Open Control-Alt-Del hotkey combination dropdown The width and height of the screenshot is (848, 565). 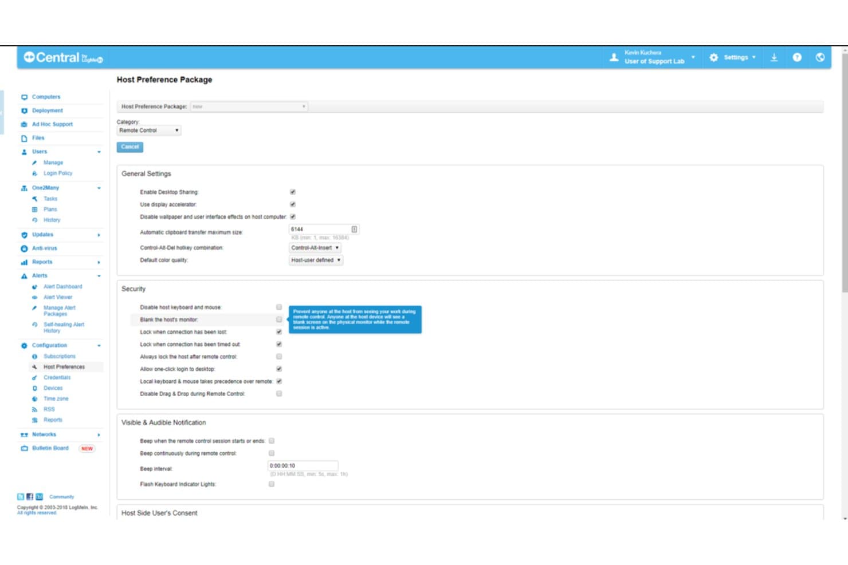[x=315, y=248]
